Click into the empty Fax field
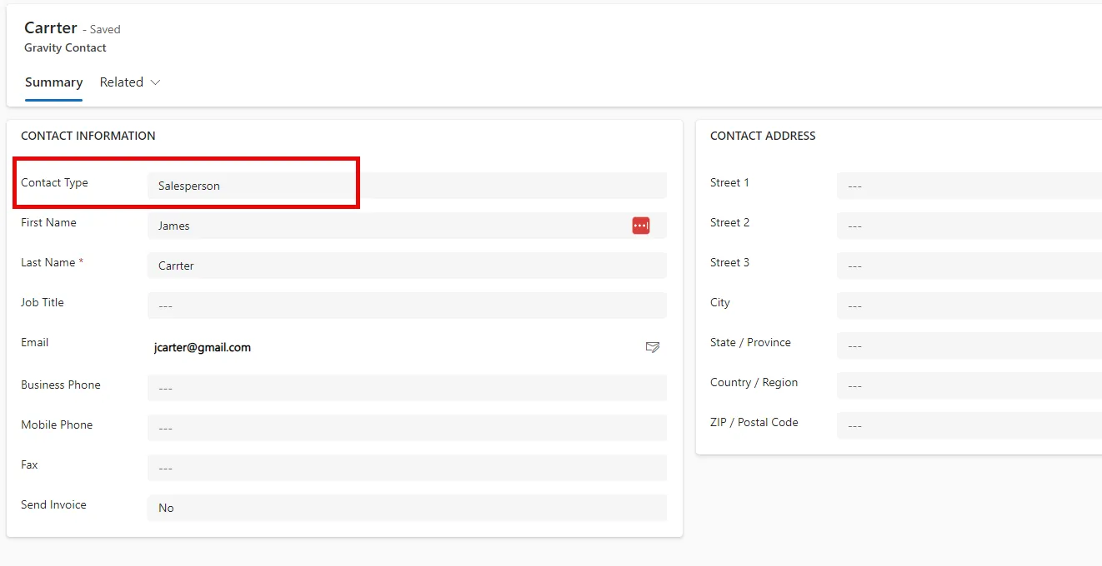This screenshot has height=566, width=1102. pyautogui.click(x=407, y=468)
